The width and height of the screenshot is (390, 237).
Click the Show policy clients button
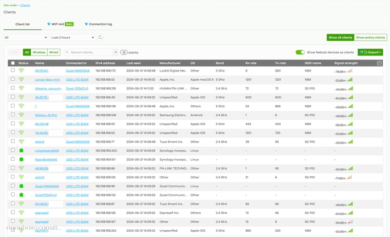pyautogui.click(x=370, y=37)
